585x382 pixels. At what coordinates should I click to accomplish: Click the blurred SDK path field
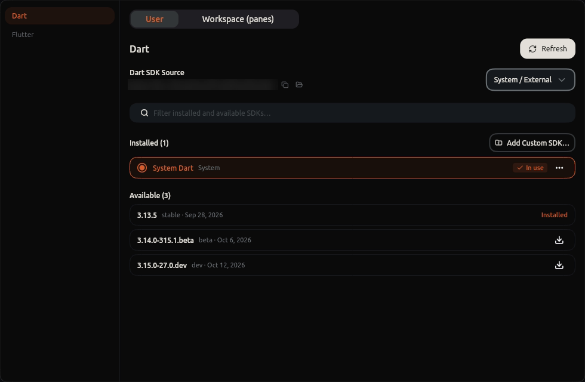[x=202, y=85]
